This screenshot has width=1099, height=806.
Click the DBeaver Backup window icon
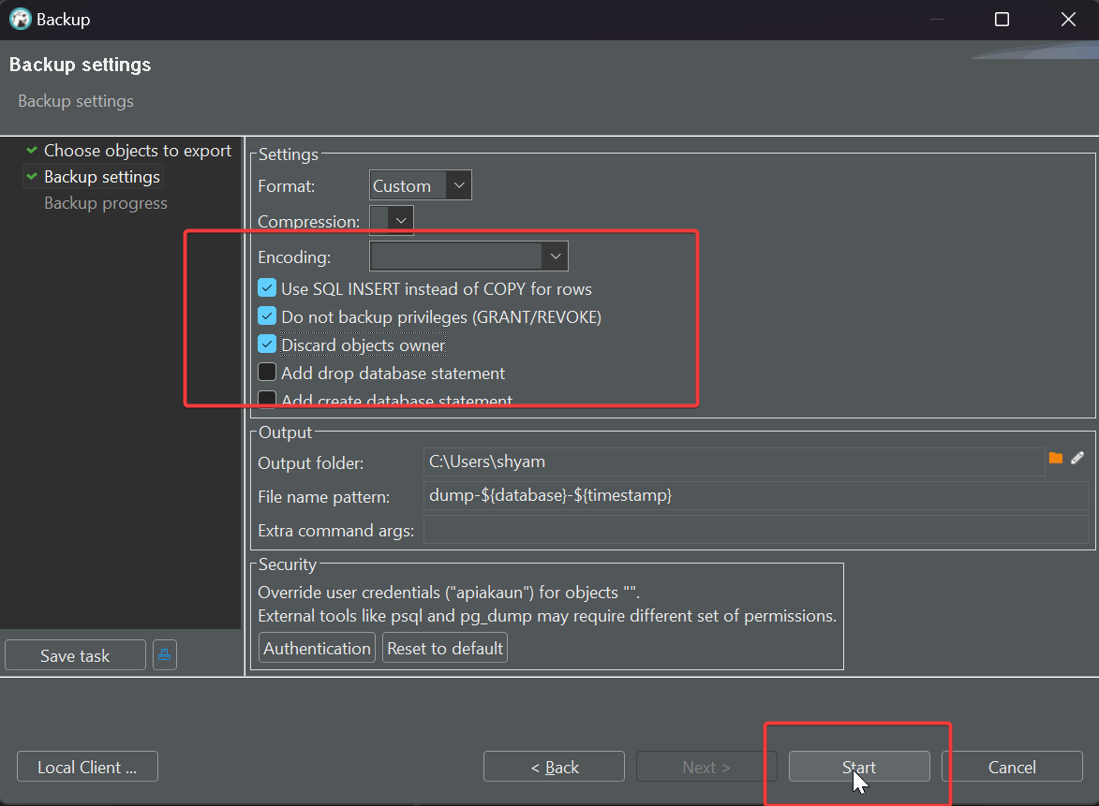[21, 19]
